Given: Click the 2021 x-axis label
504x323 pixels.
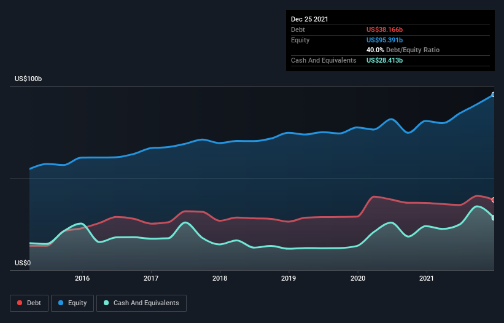Looking at the screenshot, I should point(427,278).
